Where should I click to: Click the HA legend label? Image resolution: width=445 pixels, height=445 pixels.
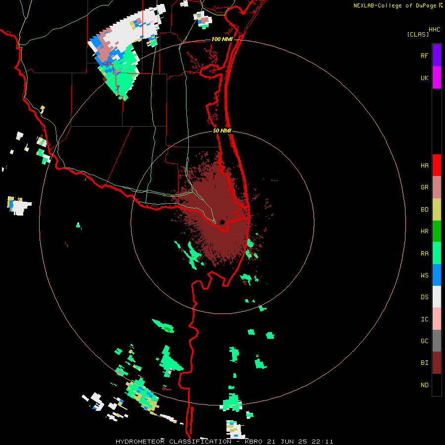[x=424, y=165]
